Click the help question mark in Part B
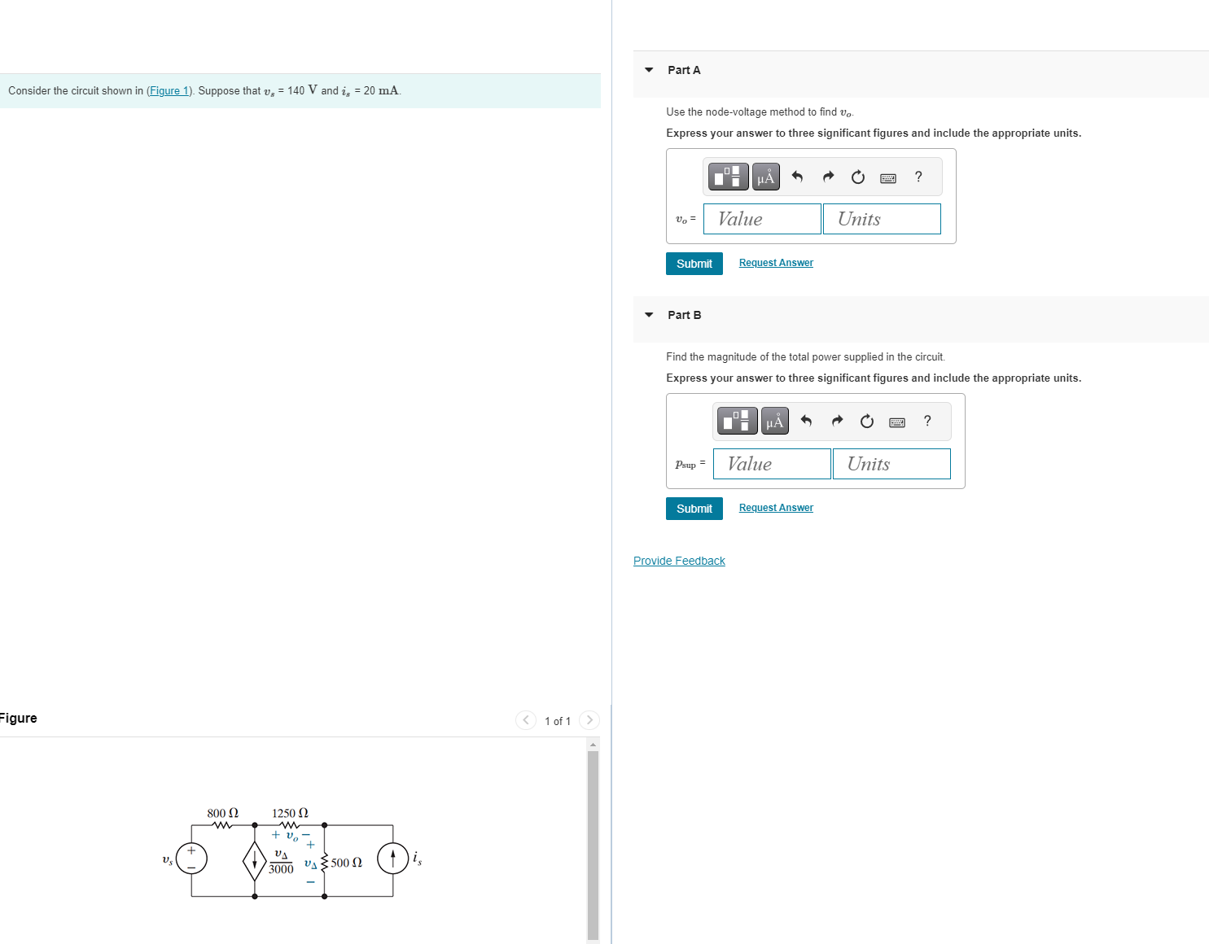This screenshot has height=944, width=1209. click(x=927, y=421)
